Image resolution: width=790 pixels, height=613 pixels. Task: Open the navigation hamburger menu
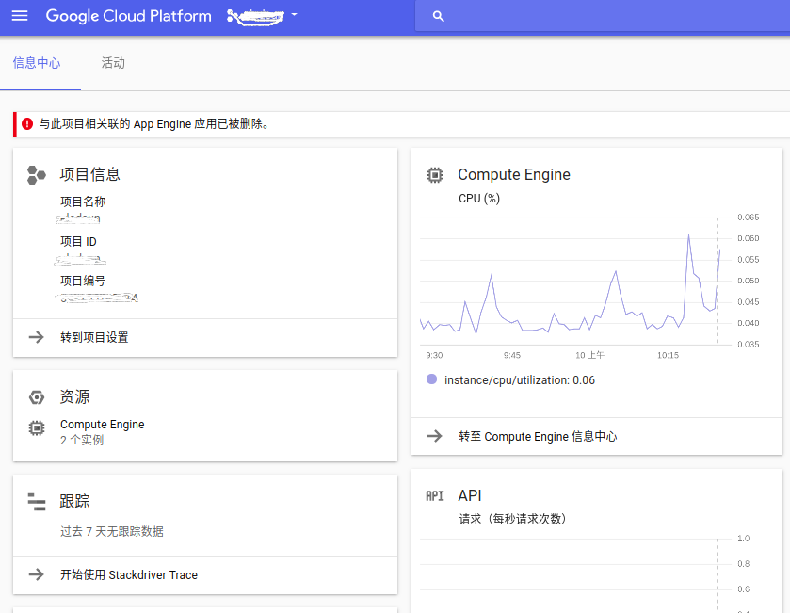[20, 16]
